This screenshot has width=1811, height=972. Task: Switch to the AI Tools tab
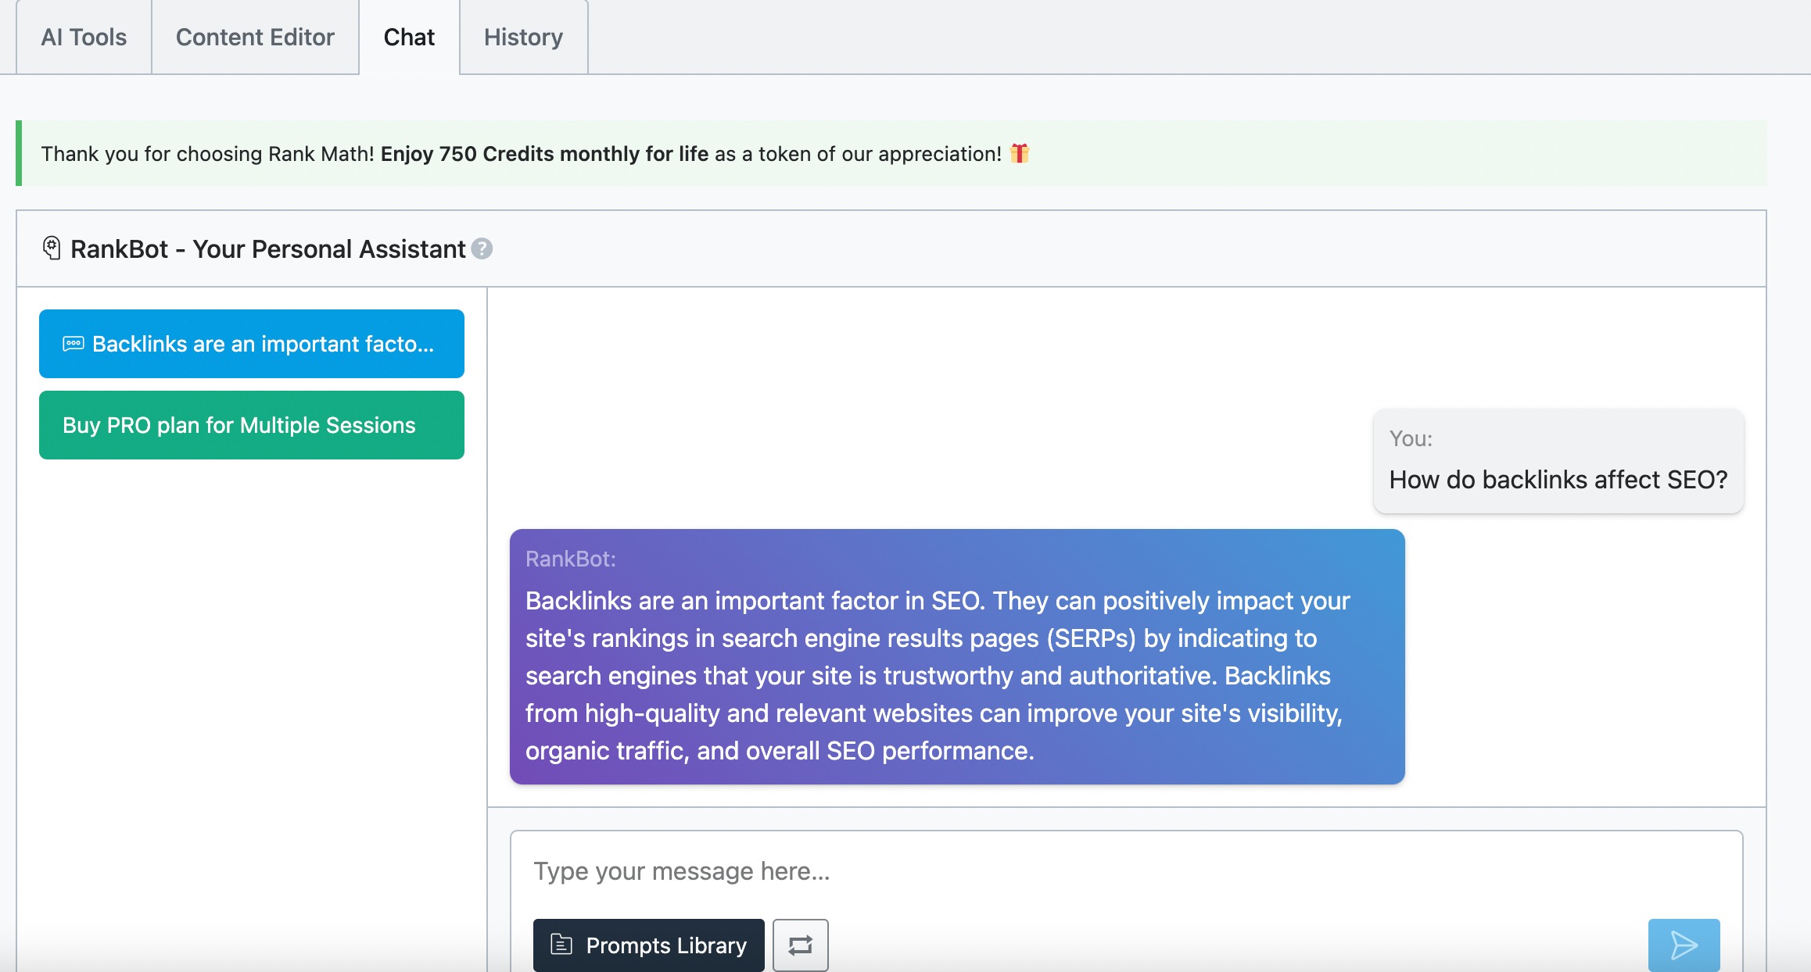point(84,37)
